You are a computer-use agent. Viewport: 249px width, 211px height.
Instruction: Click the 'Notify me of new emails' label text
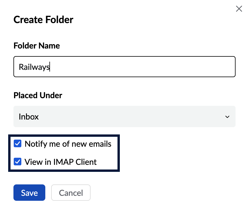click(x=68, y=144)
